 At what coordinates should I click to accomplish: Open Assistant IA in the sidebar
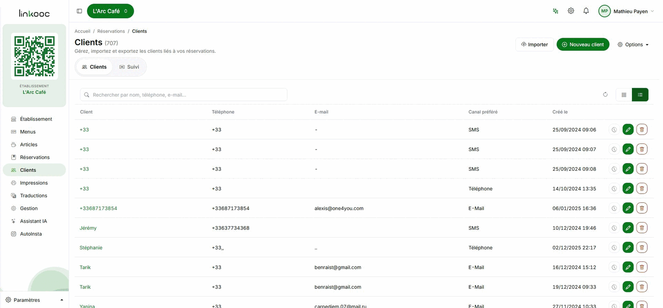tap(34, 221)
